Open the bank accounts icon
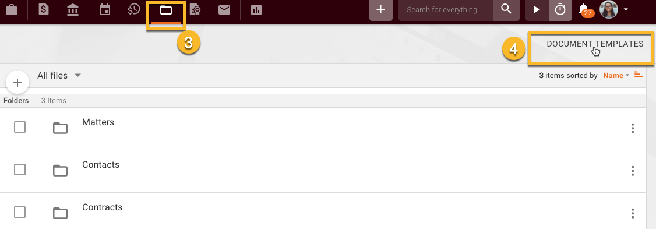The height and width of the screenshot is (229, 656). (73, 10)
